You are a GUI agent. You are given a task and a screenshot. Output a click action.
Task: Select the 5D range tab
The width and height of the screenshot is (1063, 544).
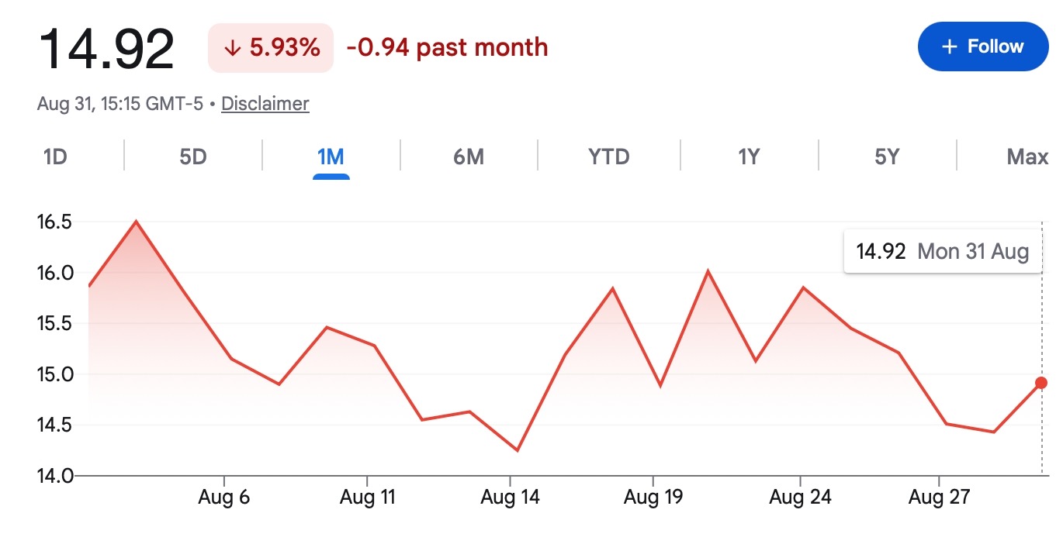(193, 157)
